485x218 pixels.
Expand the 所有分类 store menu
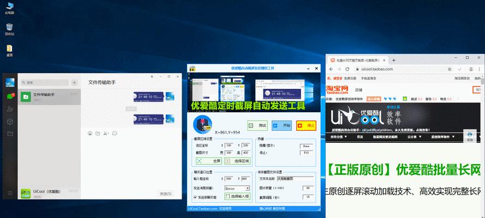click(339, 136)
